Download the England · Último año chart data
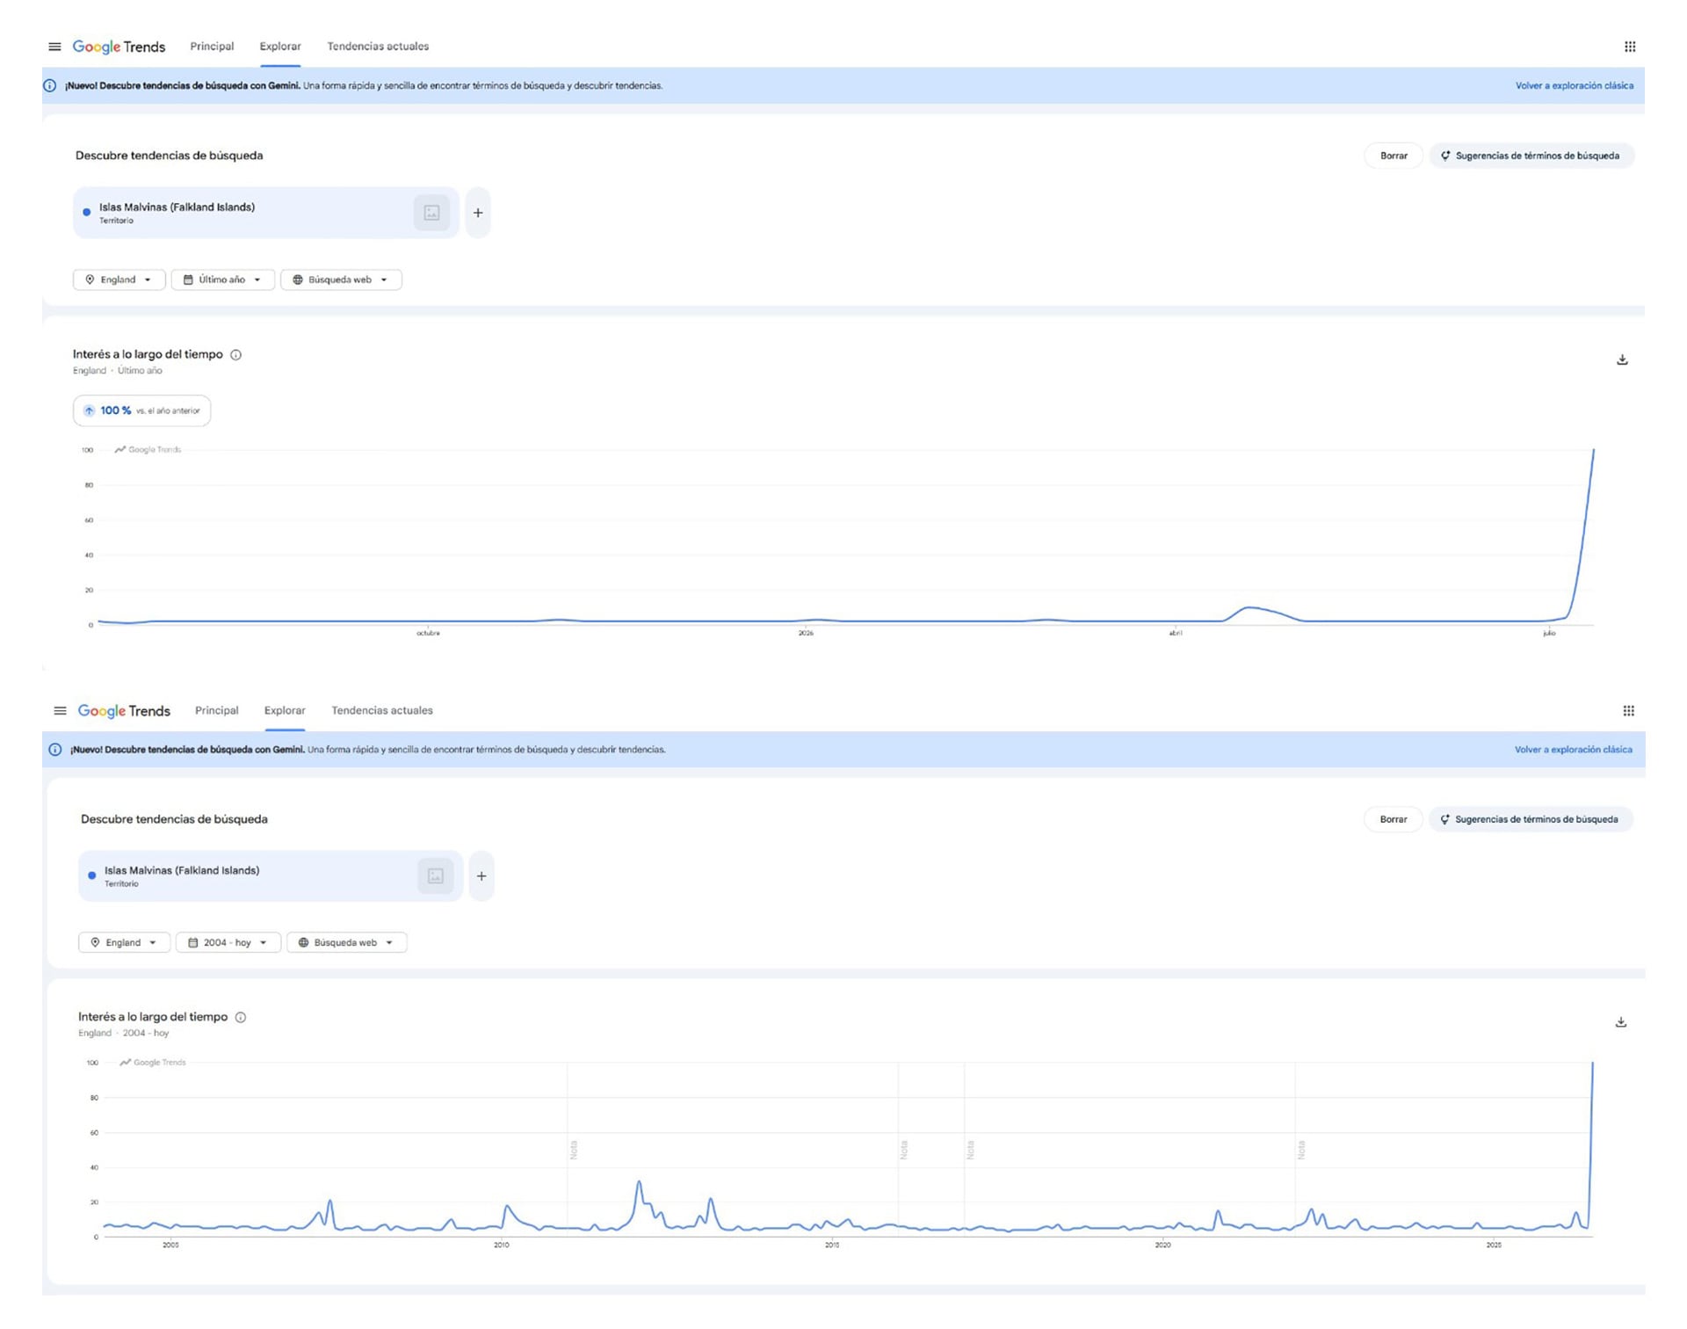 coord(1622,359)
